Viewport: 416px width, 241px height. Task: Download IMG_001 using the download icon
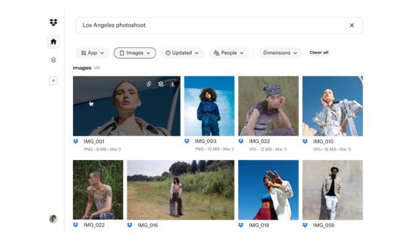[x=173, y=84]
